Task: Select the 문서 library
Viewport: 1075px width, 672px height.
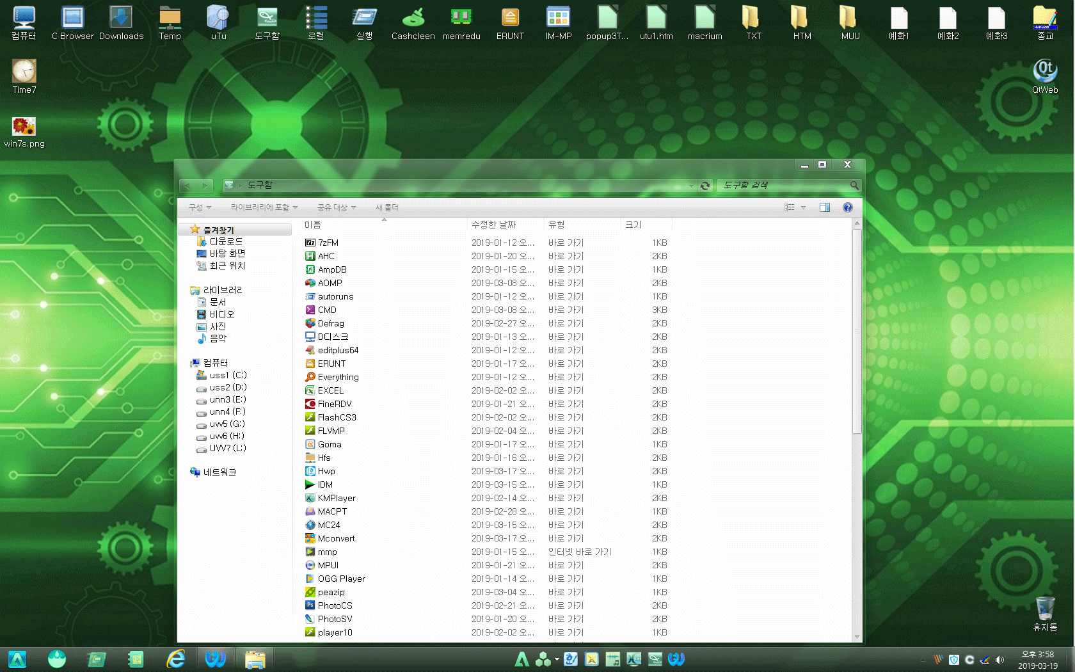Action: point(211,302)
